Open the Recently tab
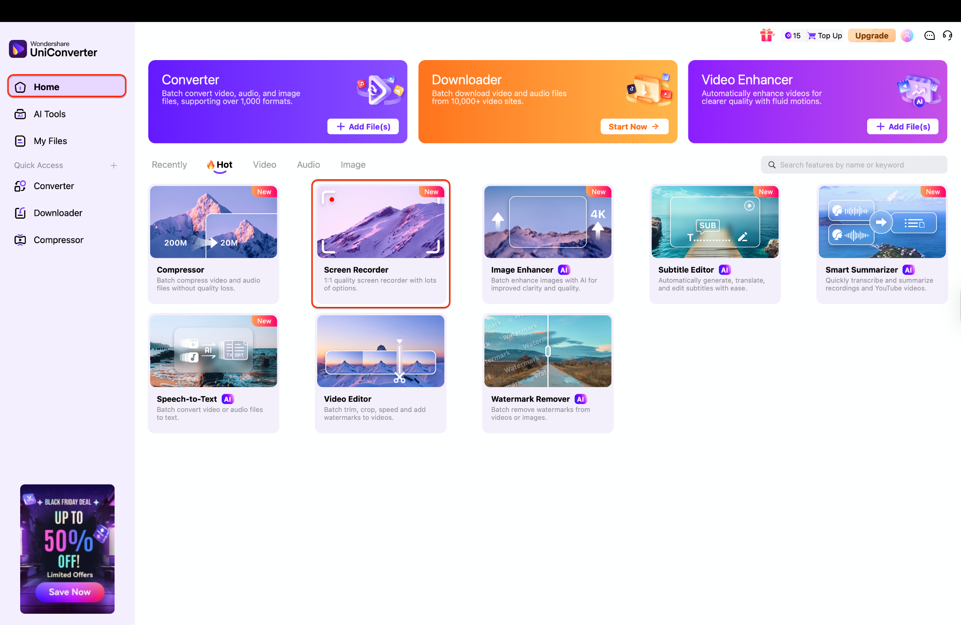Screen dimensions: 961x625 point(169,165)
